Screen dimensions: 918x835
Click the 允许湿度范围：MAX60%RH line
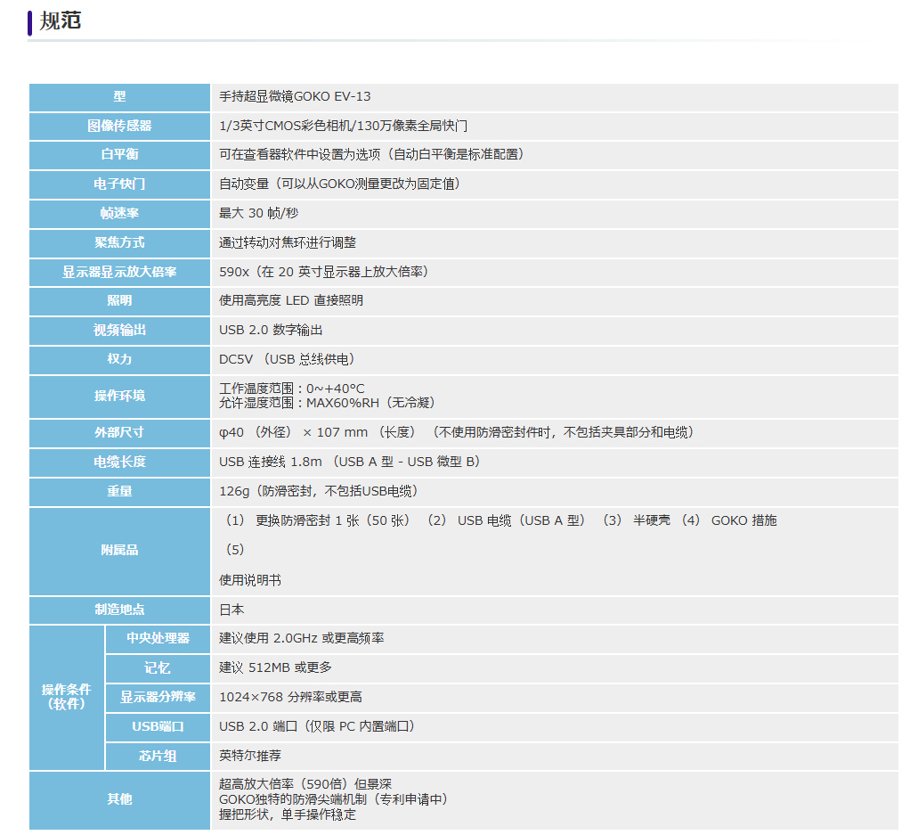point(328,403)
